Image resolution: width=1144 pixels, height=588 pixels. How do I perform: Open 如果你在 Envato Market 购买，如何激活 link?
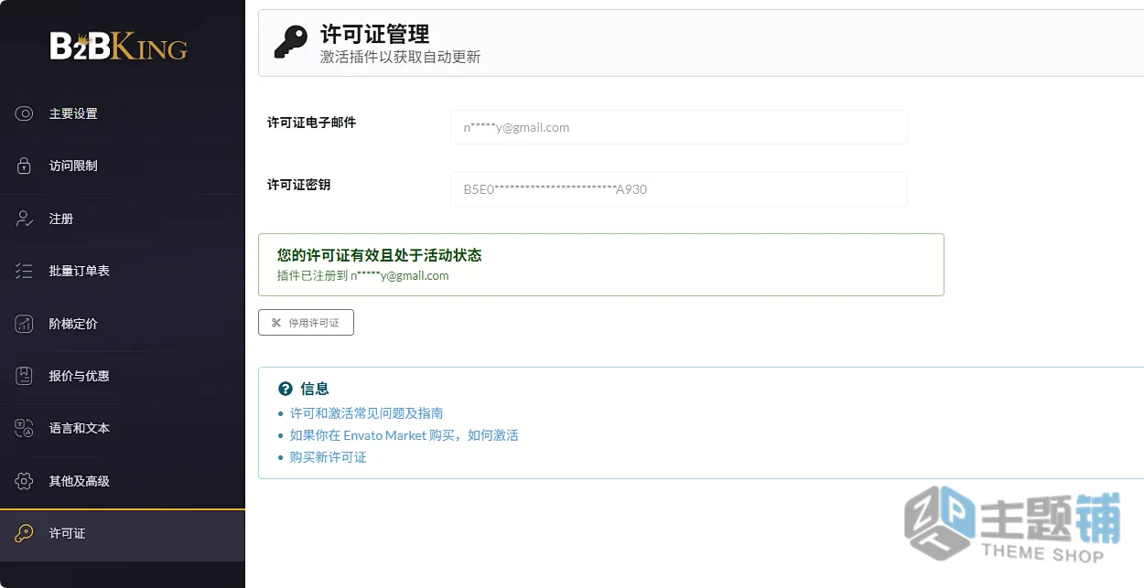[405, 435]
